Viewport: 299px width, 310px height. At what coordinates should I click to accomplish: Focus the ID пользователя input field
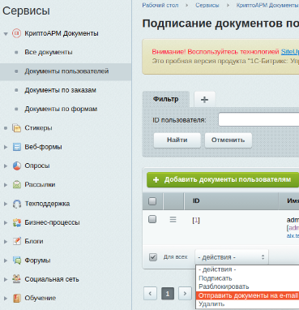[x=258, y=119]
